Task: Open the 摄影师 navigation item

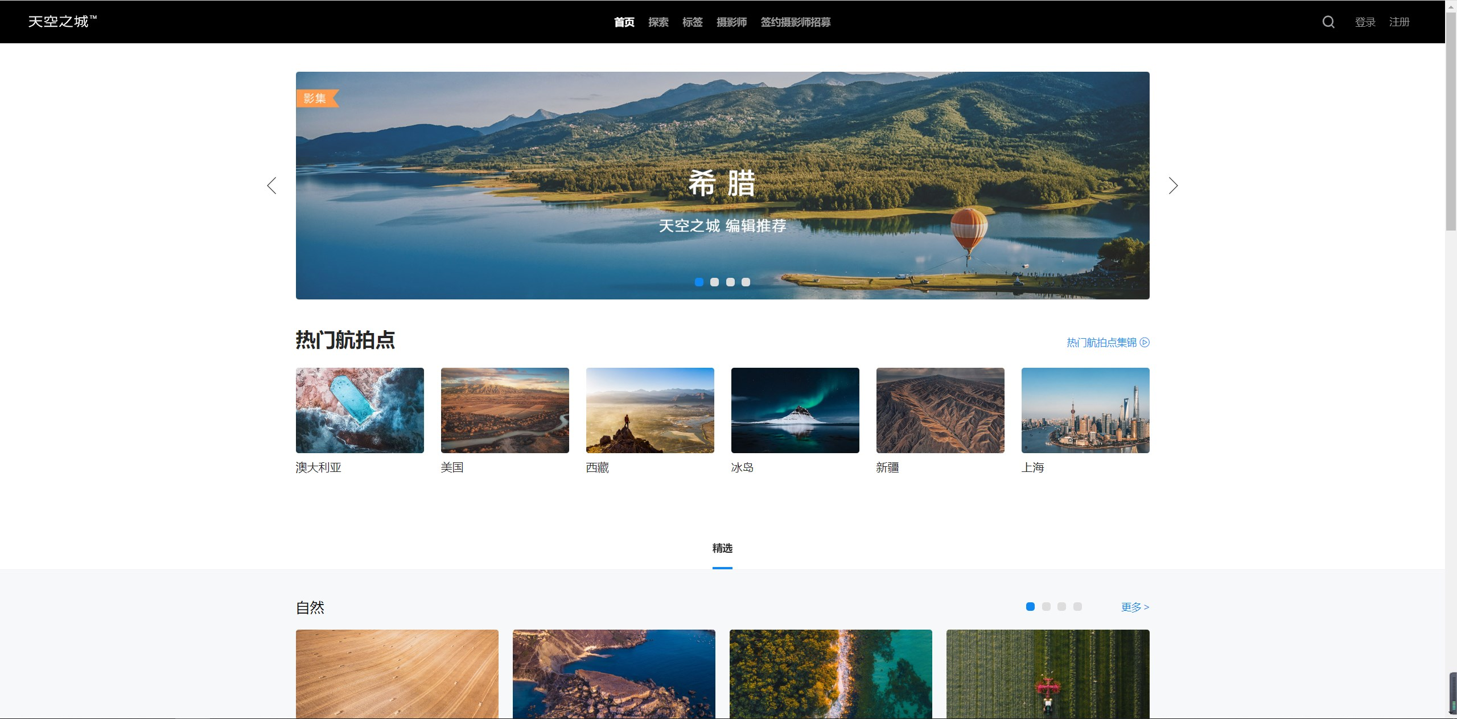Action: pos(731,22)
